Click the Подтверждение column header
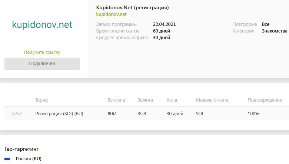 265,100
